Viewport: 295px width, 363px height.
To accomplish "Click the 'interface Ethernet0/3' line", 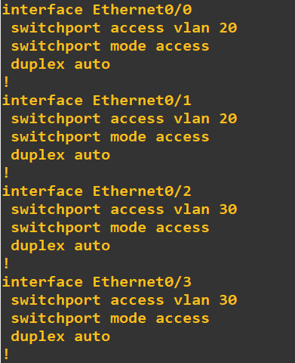I will [x=97, y=282].
